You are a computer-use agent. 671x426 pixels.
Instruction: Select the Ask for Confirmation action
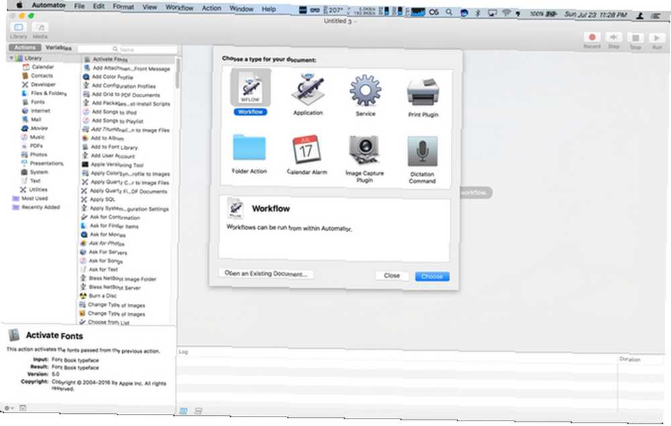click(x=115, y=217)
